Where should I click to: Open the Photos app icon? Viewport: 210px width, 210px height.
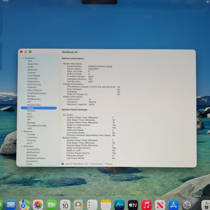click(38, 205)
